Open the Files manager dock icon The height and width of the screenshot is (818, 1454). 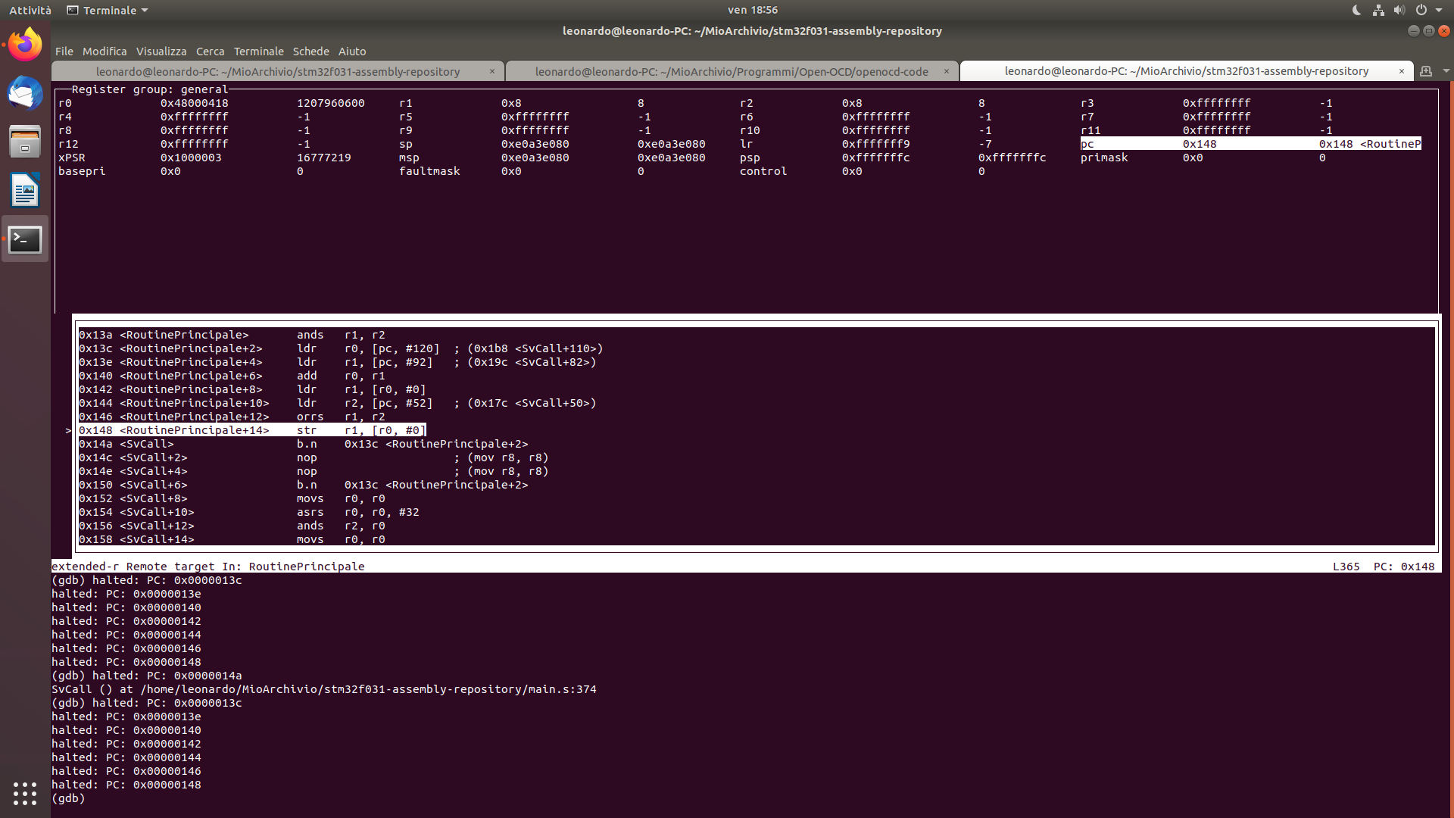pos(25,142)
